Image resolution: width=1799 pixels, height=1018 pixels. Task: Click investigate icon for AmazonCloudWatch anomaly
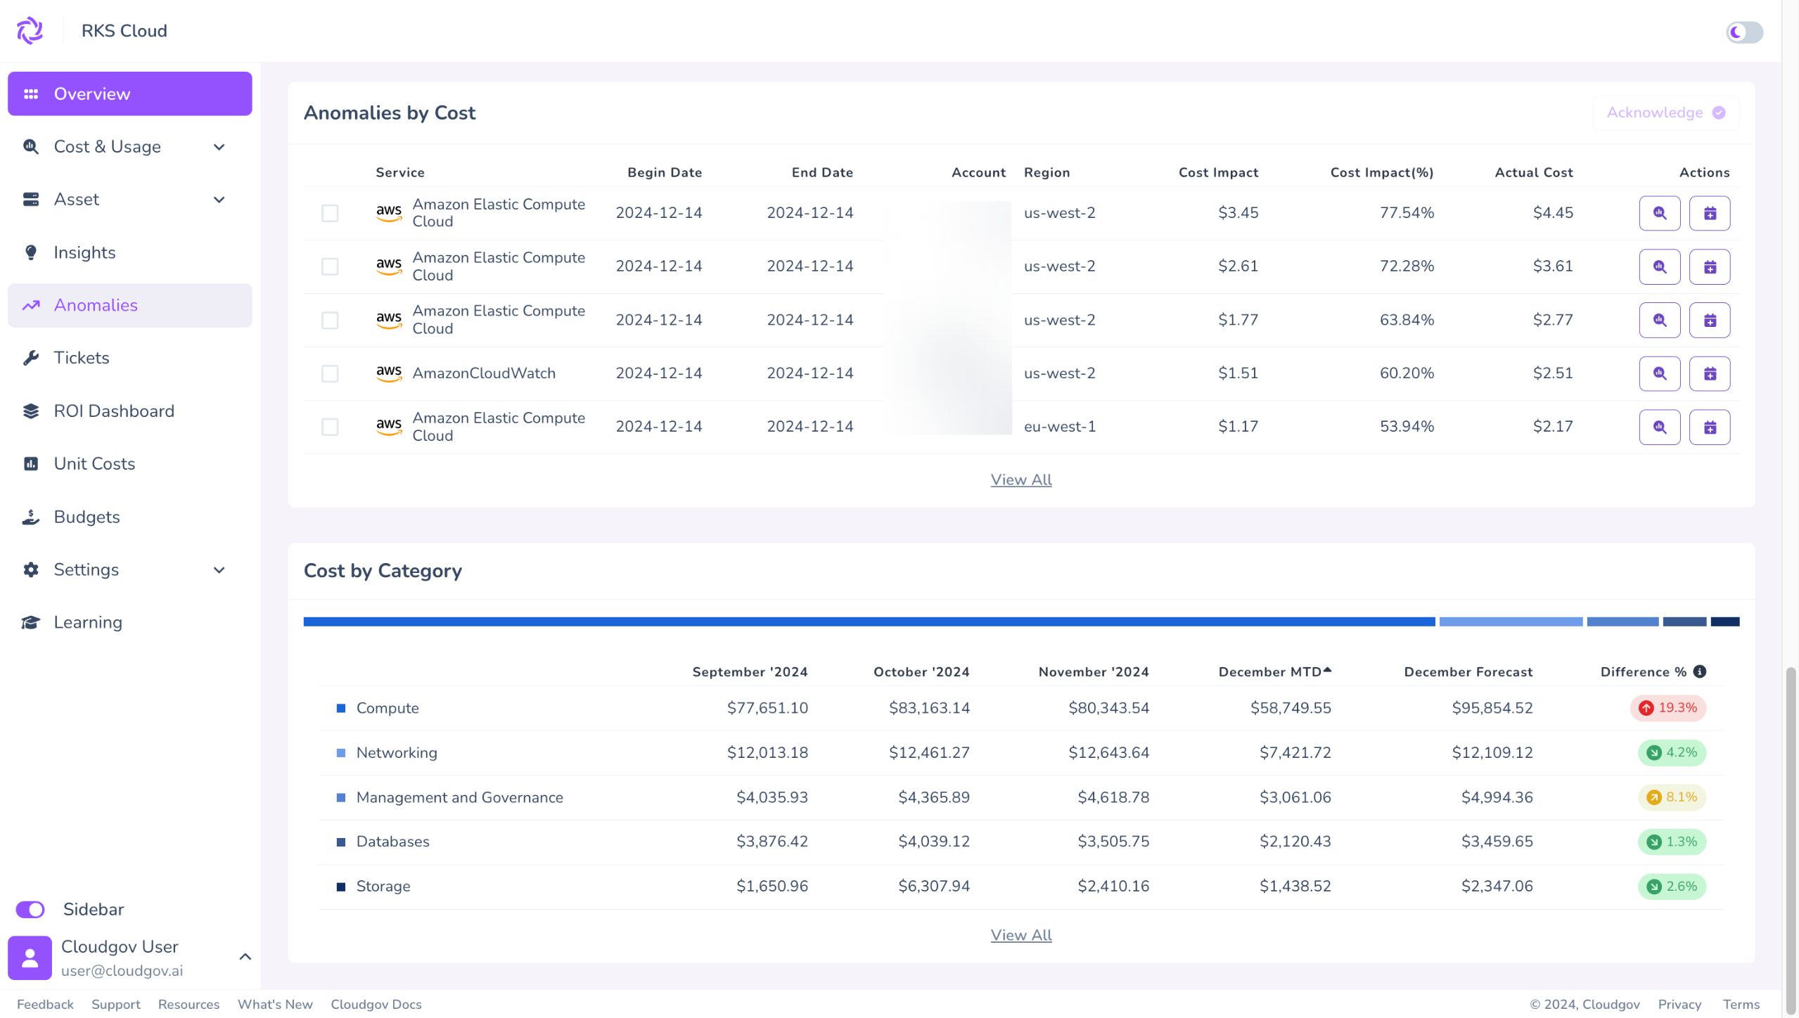click(1659, 373)
